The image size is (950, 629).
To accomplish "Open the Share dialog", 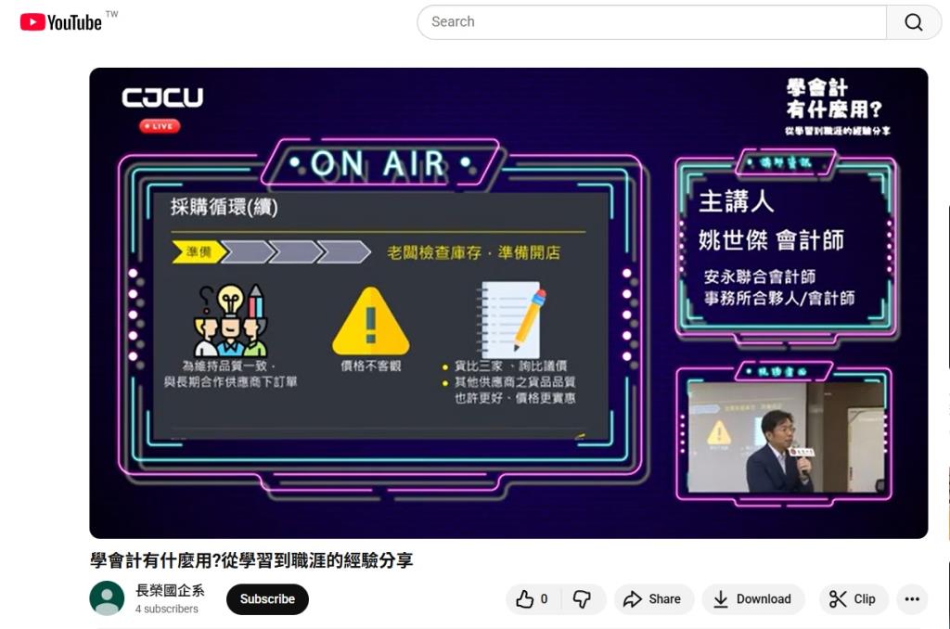I will coord(653,598).
